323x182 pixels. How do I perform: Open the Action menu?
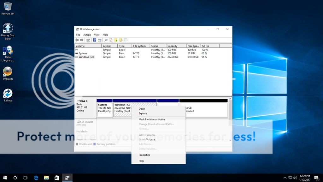click(x=87, y=35)
